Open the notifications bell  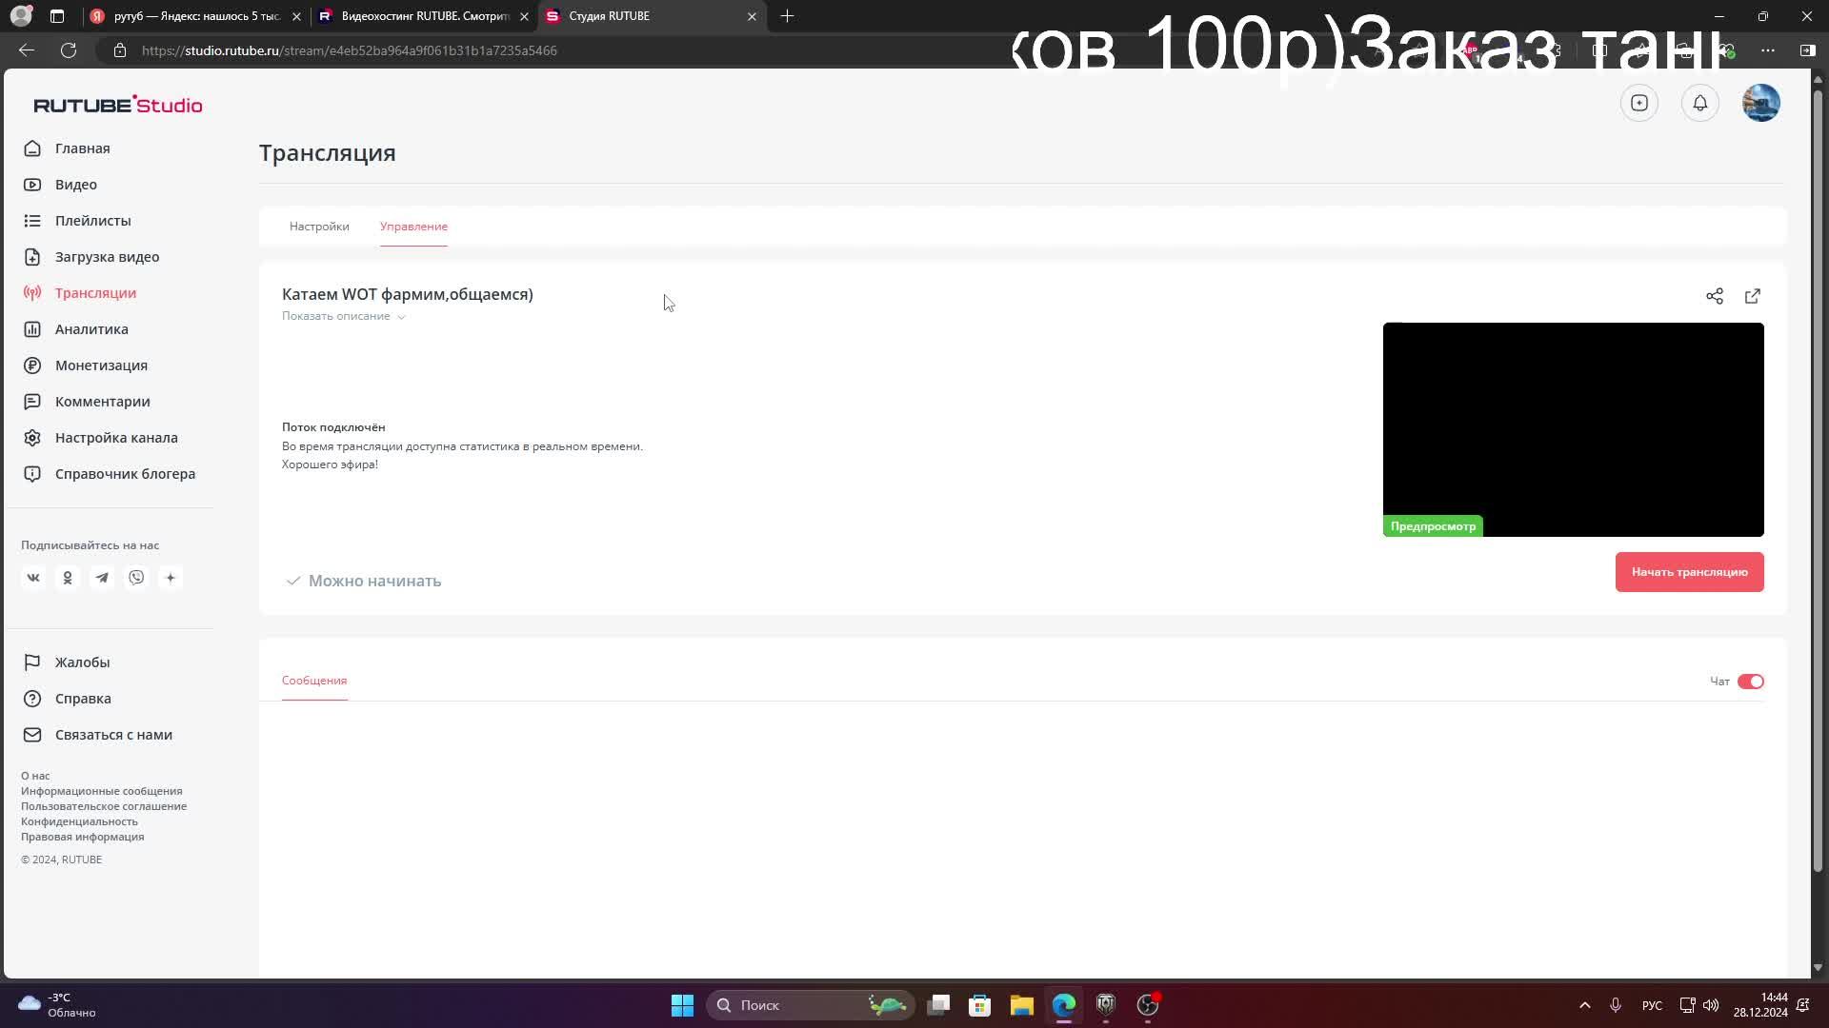(1700, 103)
